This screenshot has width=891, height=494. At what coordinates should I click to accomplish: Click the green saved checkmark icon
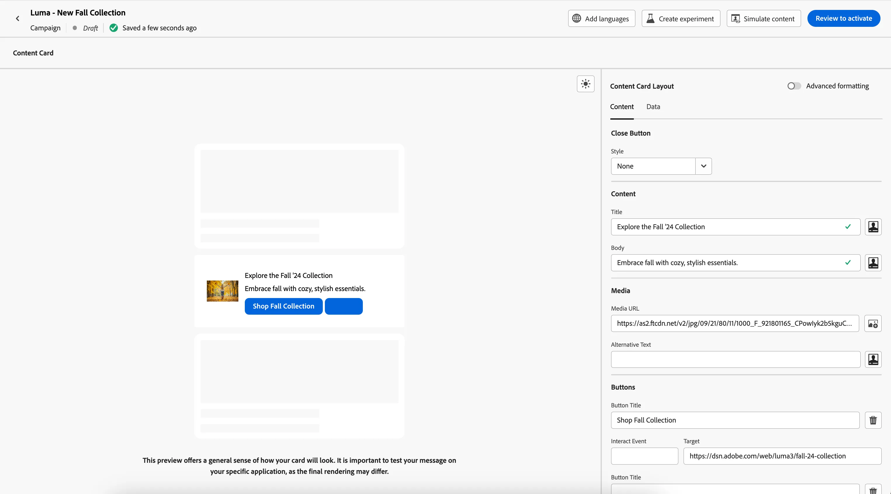[113, 28]
